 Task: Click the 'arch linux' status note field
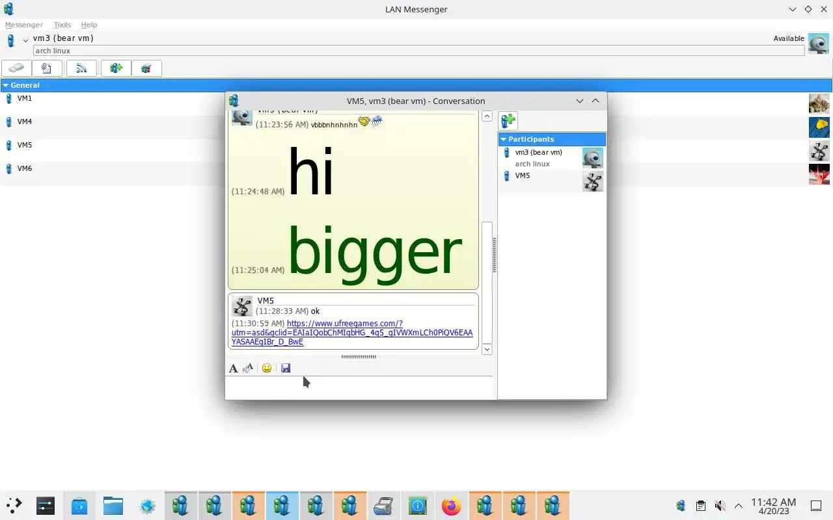(419, 51)
